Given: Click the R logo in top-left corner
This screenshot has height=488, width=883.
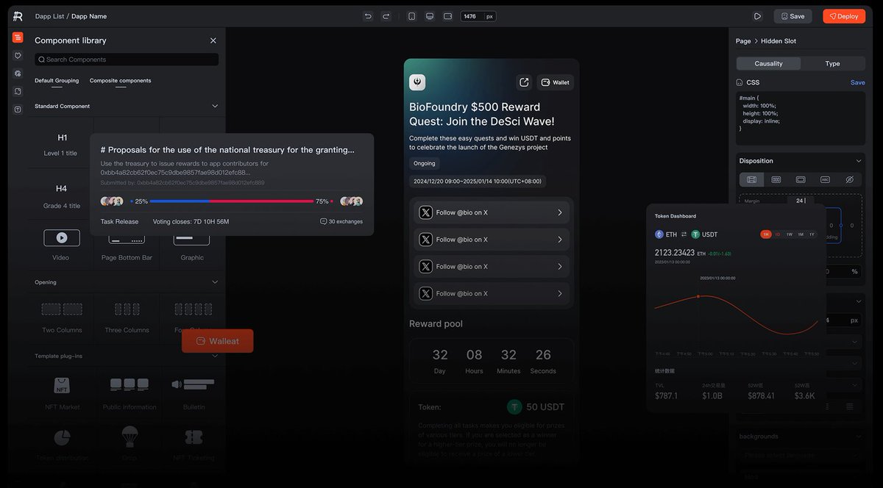Looking at the screenshot, I should 18,16.
